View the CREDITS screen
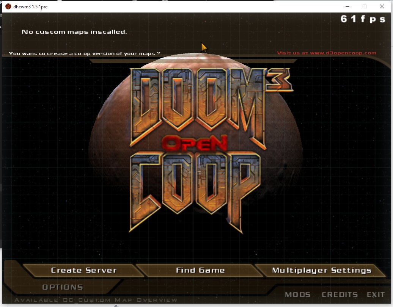 point(340,294)
